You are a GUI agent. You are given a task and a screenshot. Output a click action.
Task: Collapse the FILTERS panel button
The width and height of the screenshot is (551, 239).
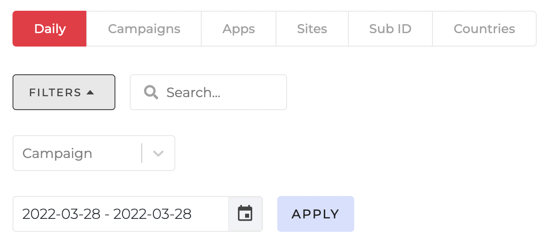click(64, 92)
